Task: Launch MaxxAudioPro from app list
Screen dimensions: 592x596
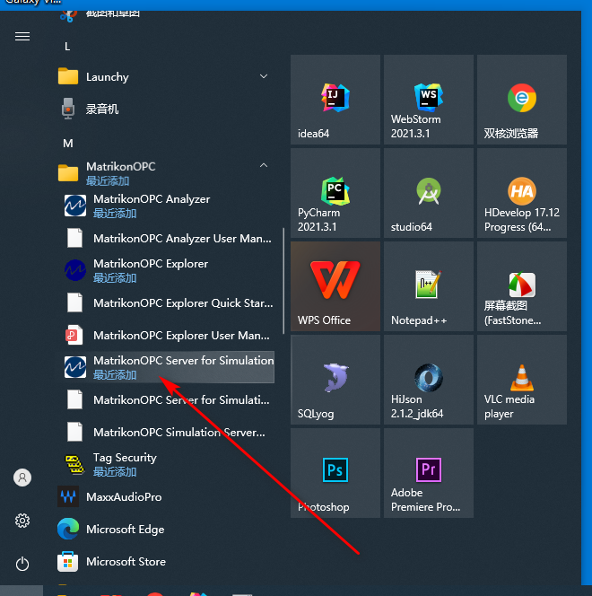Action: (164, 496)
